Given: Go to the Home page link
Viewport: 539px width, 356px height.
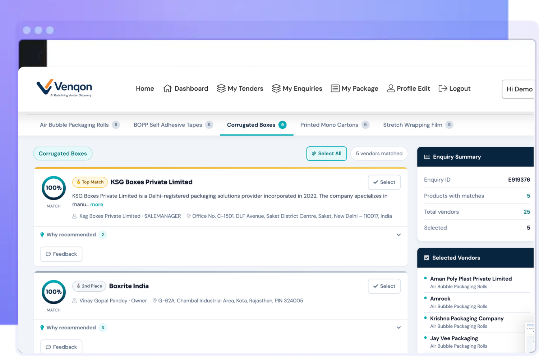Looking at the screenshot, I should [x=145, y=88].
